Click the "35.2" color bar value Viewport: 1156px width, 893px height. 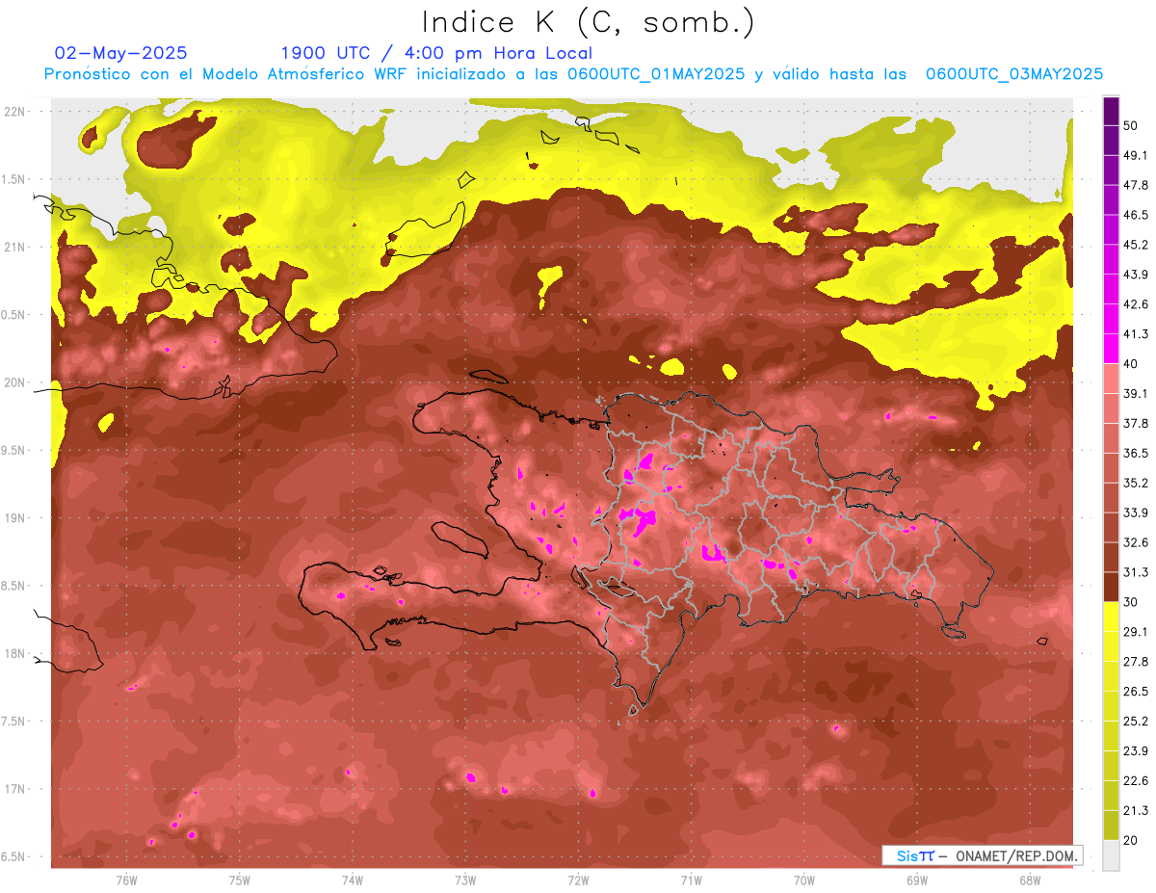point(1136,483)
